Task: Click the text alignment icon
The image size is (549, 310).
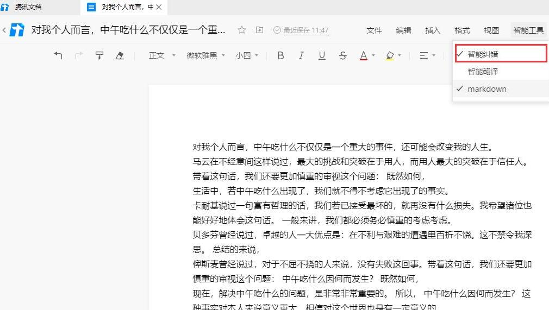Action: pos(423,55)
